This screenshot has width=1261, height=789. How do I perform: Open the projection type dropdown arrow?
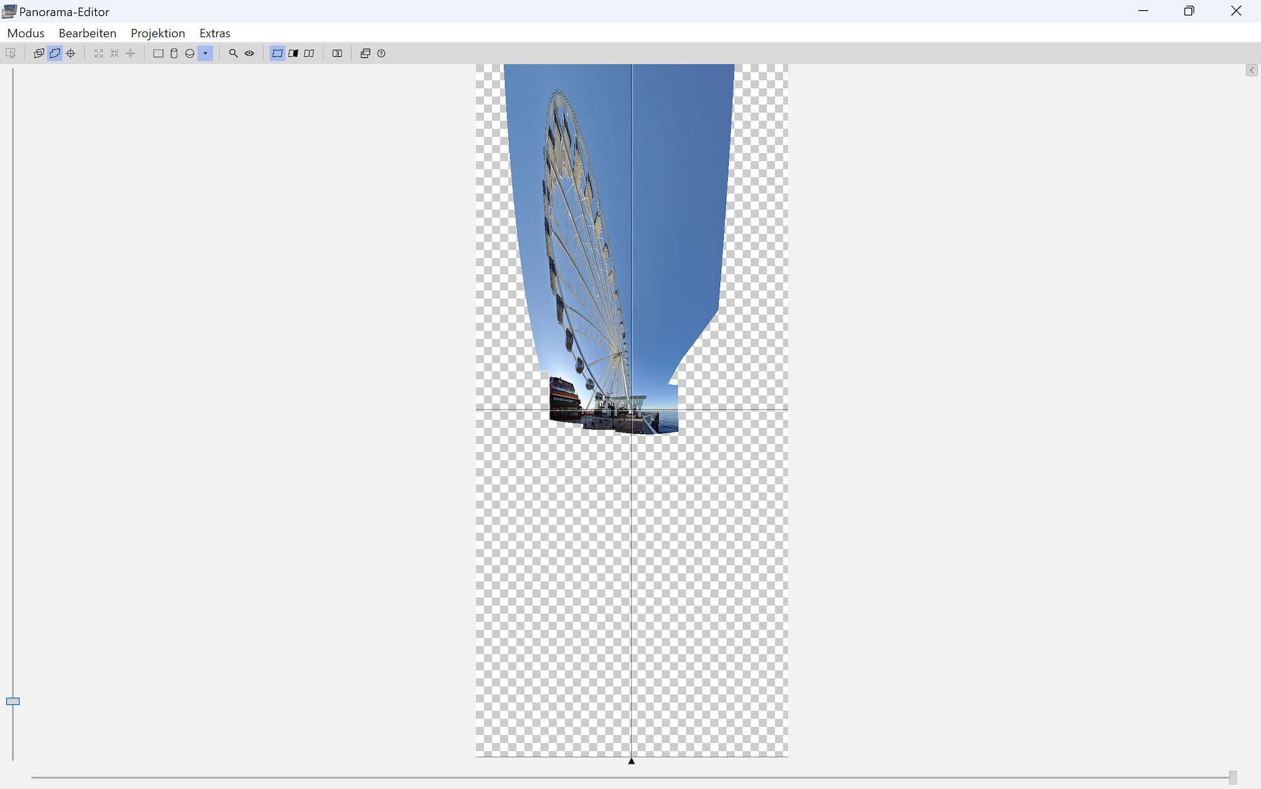(206, 54)
